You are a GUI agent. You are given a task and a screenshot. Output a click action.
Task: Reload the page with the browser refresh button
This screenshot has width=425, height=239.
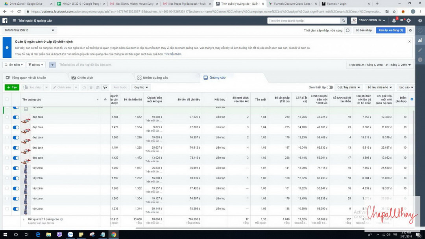tap(19, 12)
